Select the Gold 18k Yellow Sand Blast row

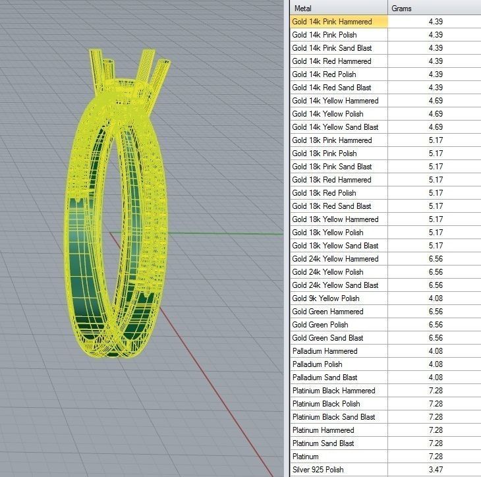[385, 246]
